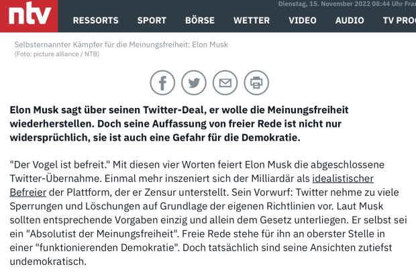The image size is (416, 279).
Task: Print the article using printer icon
Action: coord(256,82)
